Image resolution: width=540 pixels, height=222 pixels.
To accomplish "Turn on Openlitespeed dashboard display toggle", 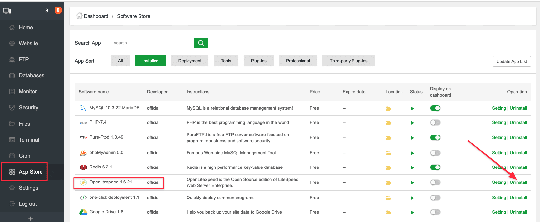I will click(435, 182).
